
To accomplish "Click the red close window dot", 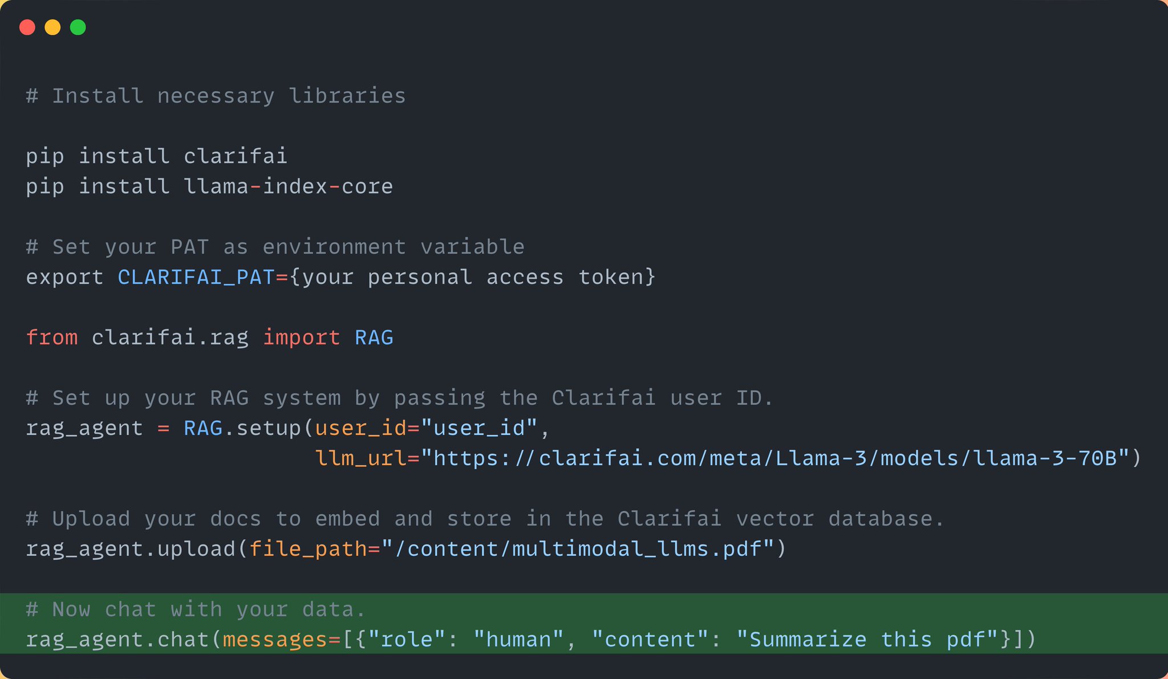I will (x=27, y=27).
